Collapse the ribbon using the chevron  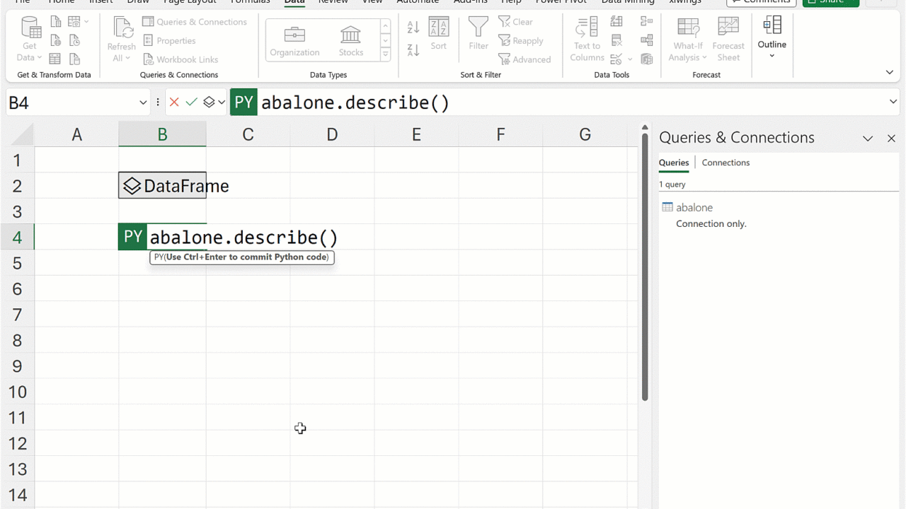[x=890, y=72]
